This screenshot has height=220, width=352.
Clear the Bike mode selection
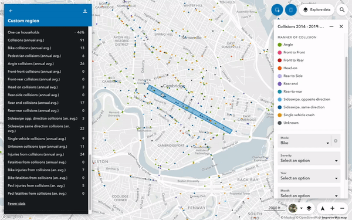tap(336, 141)
